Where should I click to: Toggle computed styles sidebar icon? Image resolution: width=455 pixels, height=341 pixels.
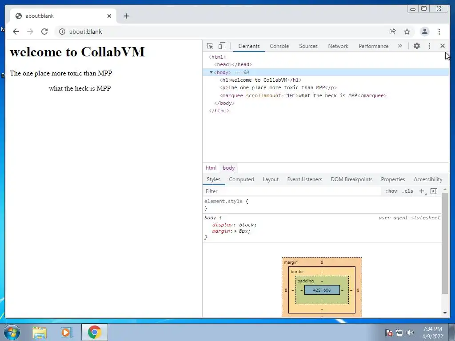pos(434,191)
